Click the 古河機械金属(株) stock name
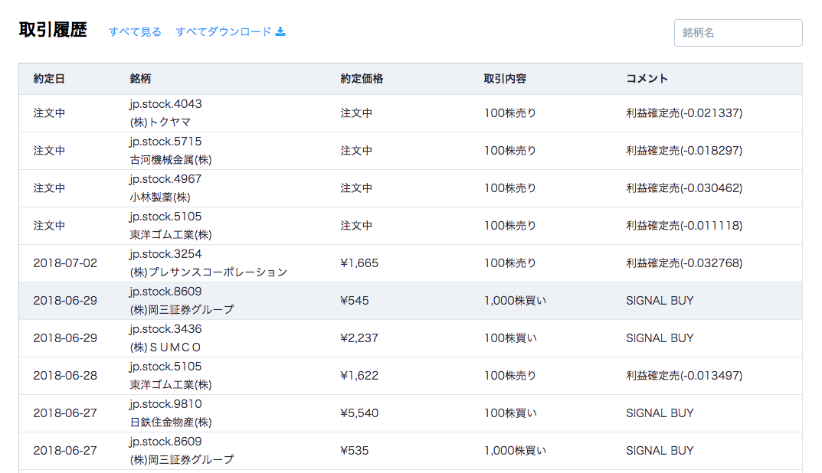 (171, 160)
